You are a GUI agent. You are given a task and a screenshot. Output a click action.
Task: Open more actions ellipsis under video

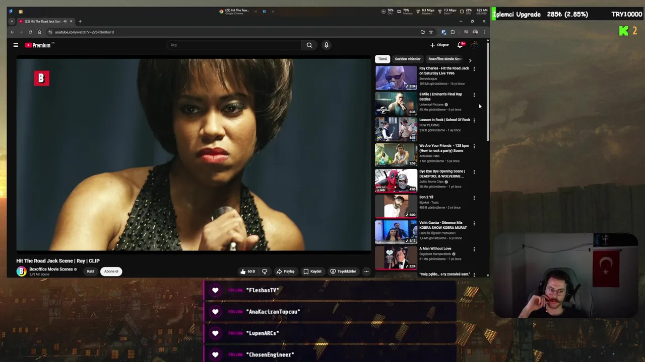366,271
